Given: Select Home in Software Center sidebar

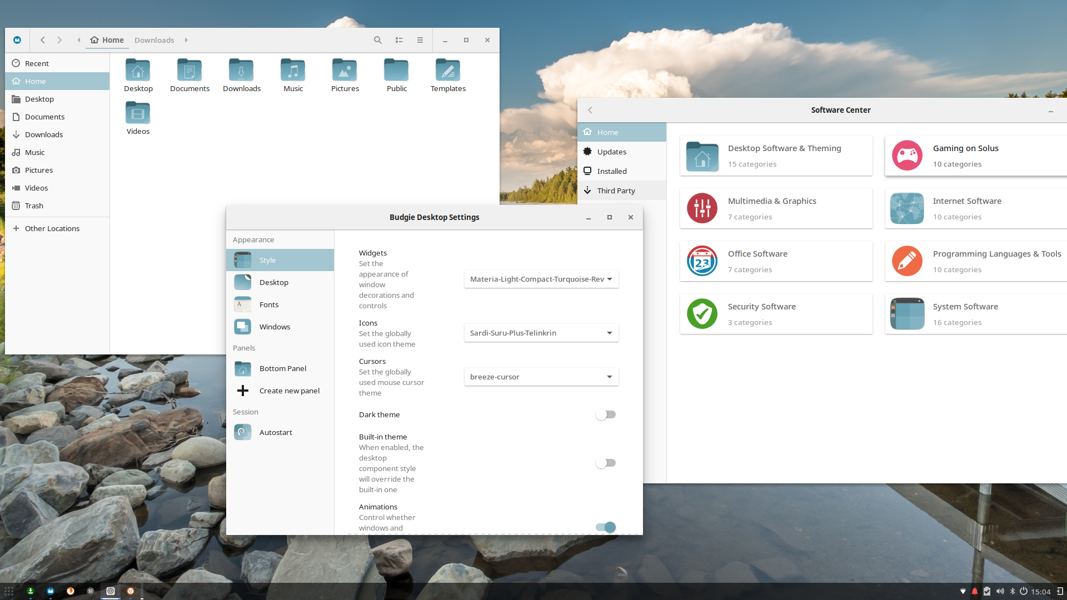Looking at the screenshot, I should point(622,132).
